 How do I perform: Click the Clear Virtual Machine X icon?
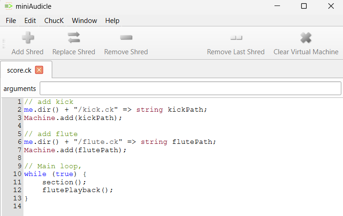point(306,38)
